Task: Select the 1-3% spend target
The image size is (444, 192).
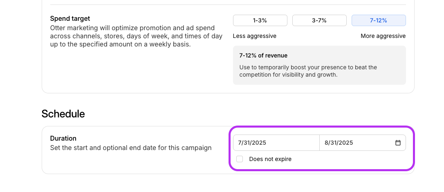Action: pos(260,20)
